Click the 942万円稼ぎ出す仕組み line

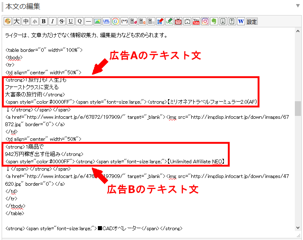(44, 154)
